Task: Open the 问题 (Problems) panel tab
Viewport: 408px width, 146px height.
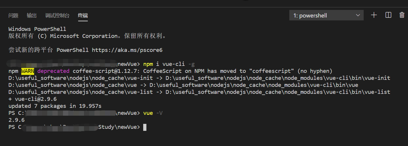Action: [13, 16]
